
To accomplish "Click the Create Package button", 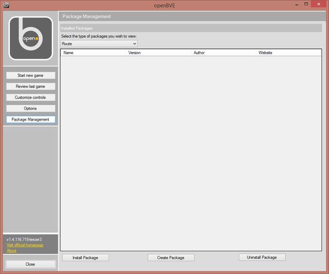I will coord(171,258).
